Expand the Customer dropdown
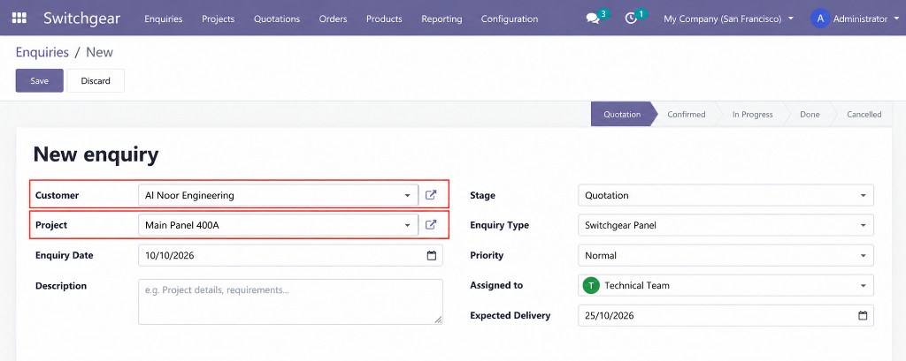906x361 pixels. pyautogui.click(x=407, y=195)
